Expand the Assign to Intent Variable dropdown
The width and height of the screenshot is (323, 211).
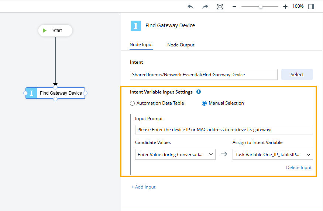(272, 154)
